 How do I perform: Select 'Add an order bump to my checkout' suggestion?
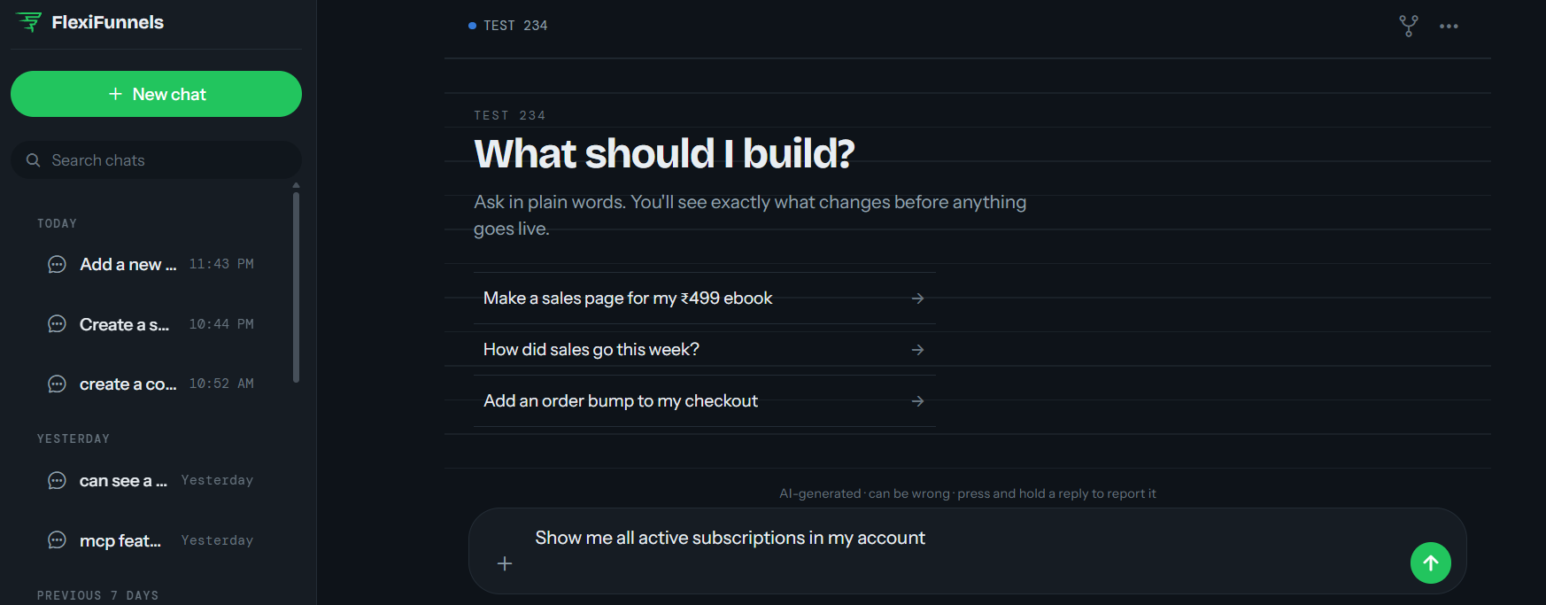(x=705, y=401)
